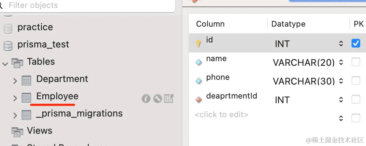This screenshot has width=366, height=146.
Task: Enable the PK checkbox for name
Action: point(356,62)
